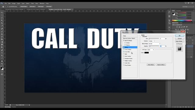Select the Crop tool
Image resolution: width=195 pixels, height=110 pixels.
tap(2, 23)
